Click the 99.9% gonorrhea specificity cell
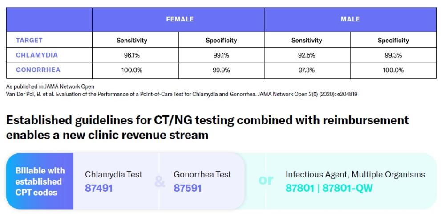Viewport: 445px width, 222px height. coord(221,70)
